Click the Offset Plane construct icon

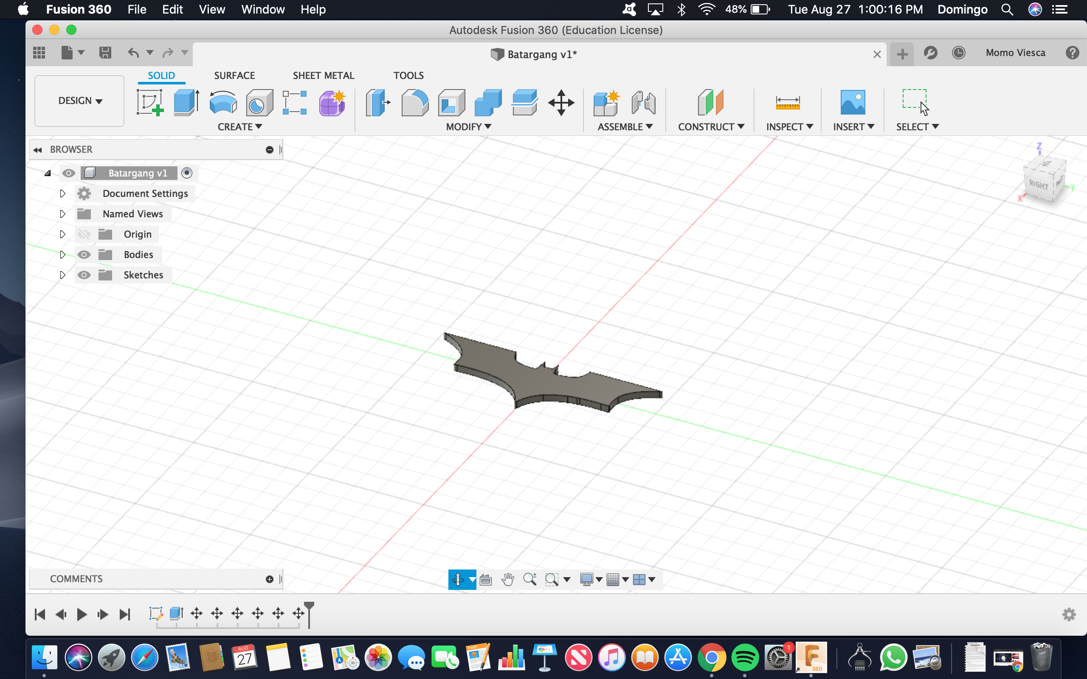click(x=711, y=102)
